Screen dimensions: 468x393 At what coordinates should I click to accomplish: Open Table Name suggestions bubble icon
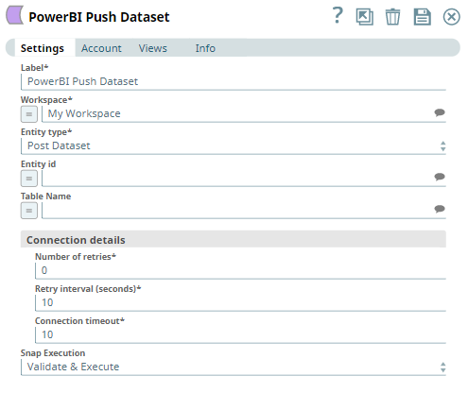tap(440, 209)
